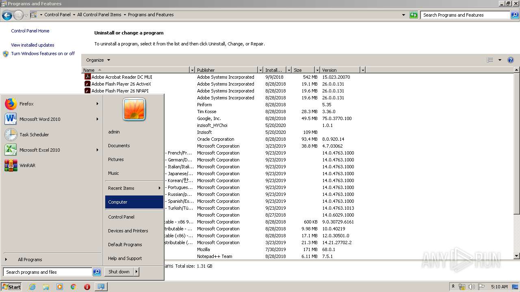Viewport: 520px width, 292px height.
Task: Go to Control Panel Home
Action: tap(30, 31)
